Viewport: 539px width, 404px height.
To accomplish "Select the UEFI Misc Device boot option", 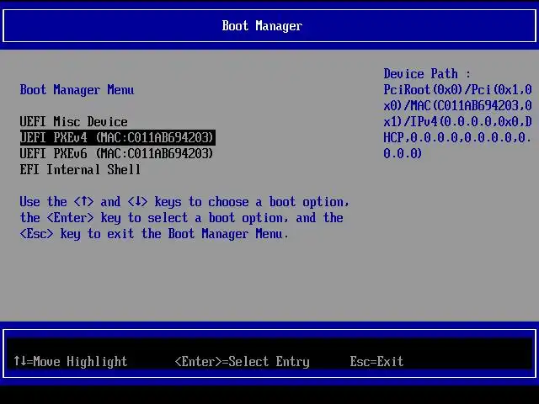I will click(73, 121).
